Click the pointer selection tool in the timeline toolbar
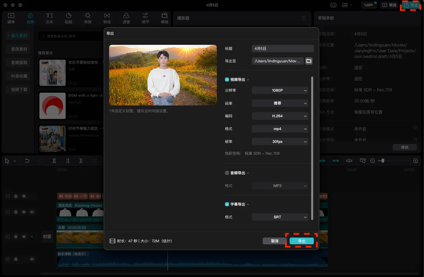424x277 pixels. (x=7, y=161)
